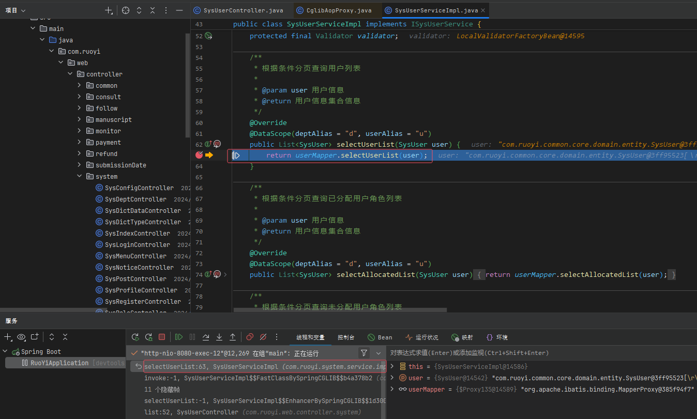Expand the userMapper variable

392,389
